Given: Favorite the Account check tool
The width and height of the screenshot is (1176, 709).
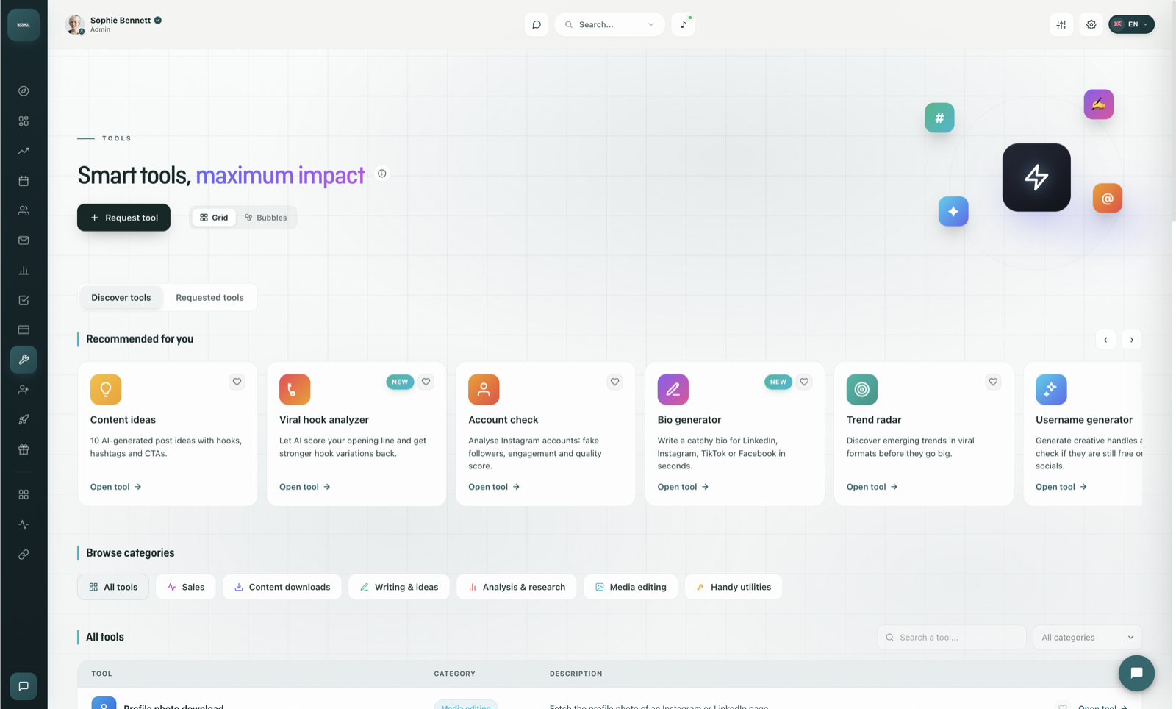Looking at the screenshot, I should pyautogui.click(x=614, y=382).
